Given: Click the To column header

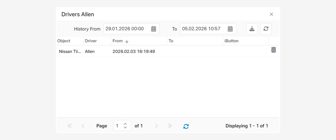Looking at the screenshot, I should [x=171, y=41].
